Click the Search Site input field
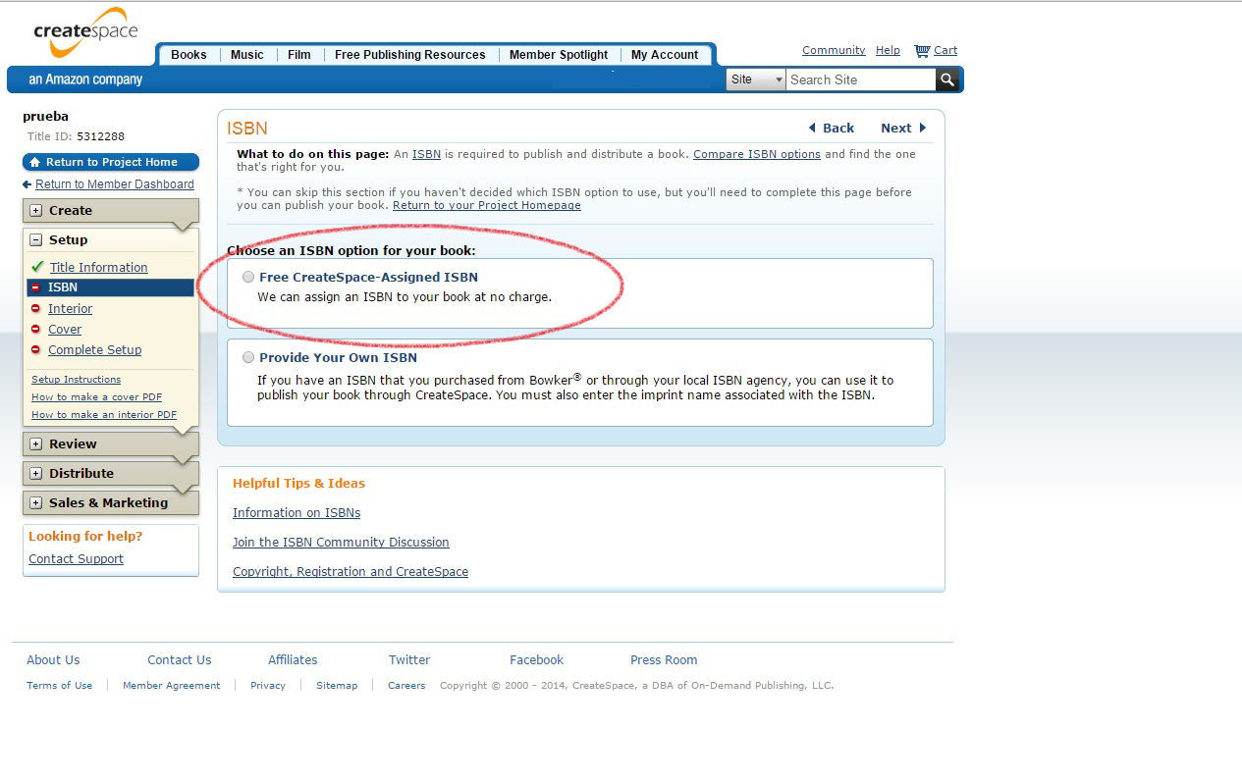The image size is (1242, 782). 861,79
